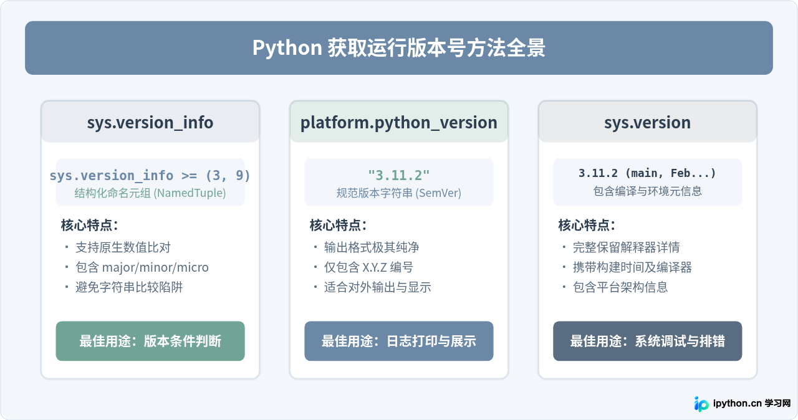This screenshot has height=420, width=798.
Task: Click bullet '包含 major/minor/micro'
Action: 142,267
